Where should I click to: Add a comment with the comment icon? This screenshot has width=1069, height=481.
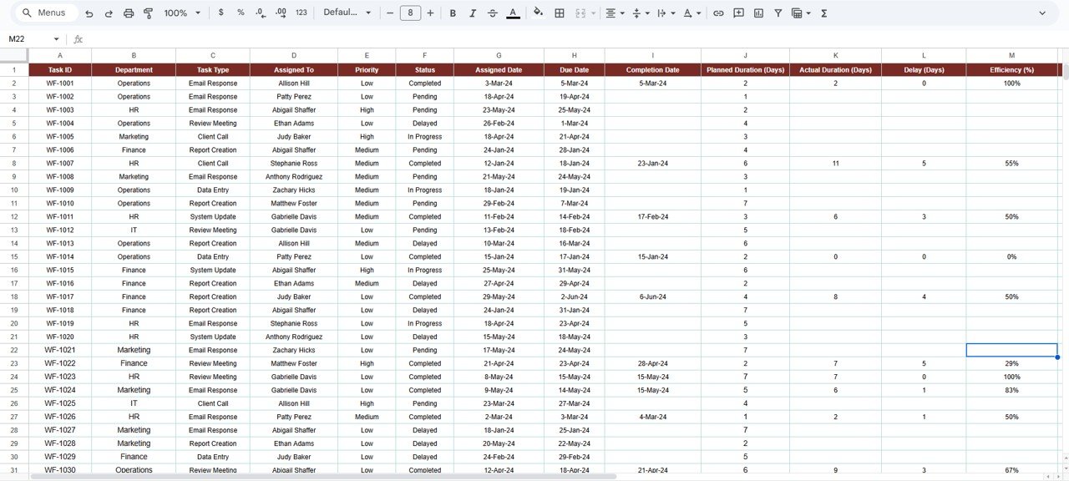click(x=738, y=13)
